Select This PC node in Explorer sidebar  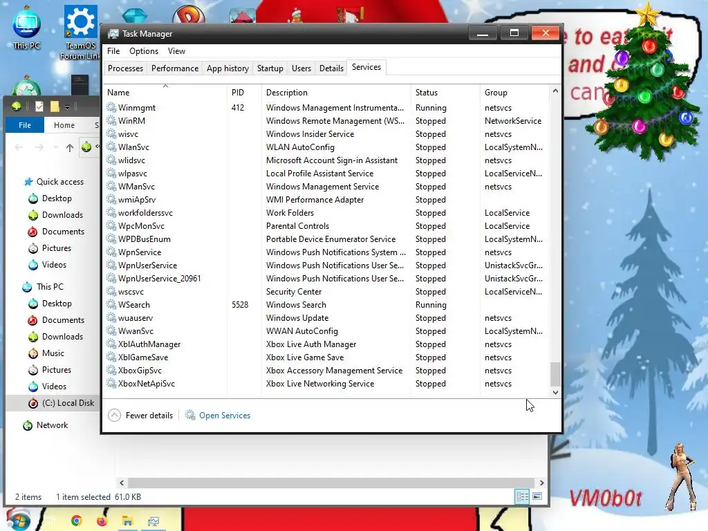tap(50, 287)
